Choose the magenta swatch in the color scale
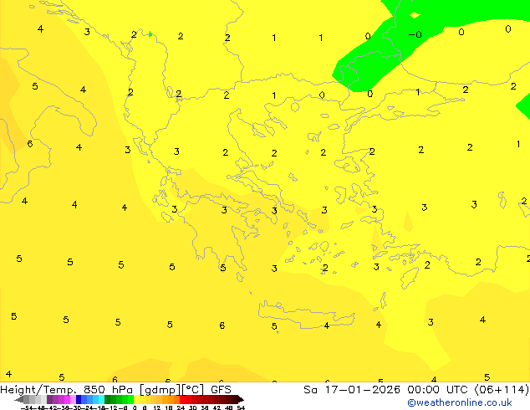Image resolution: width=530 pixels, height=410 pixels. (67, 400)
